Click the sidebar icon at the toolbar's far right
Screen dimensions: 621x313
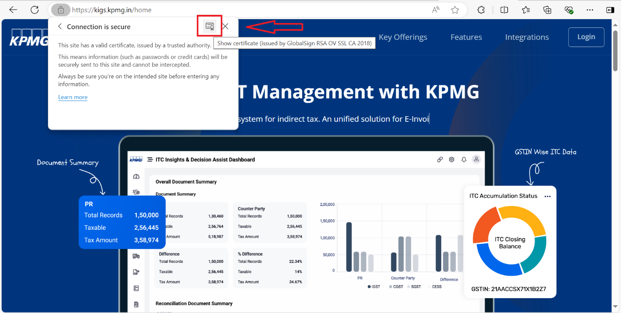[x=610, y=10]
